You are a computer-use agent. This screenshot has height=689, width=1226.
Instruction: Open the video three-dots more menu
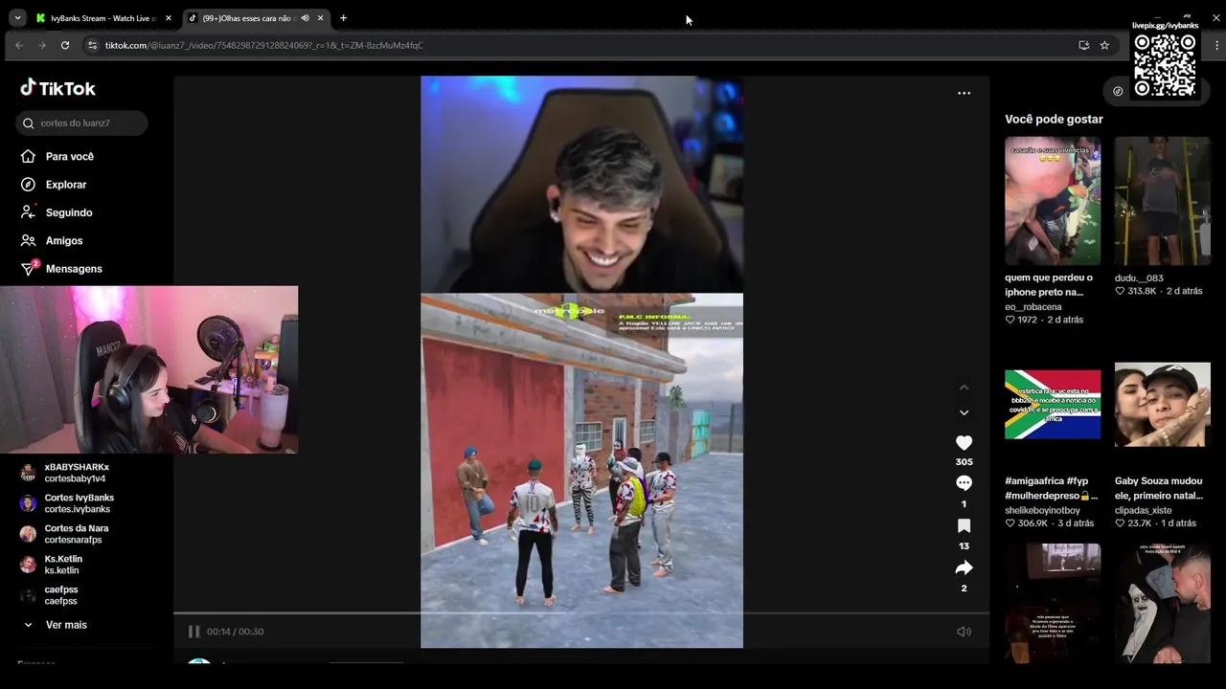964,93
